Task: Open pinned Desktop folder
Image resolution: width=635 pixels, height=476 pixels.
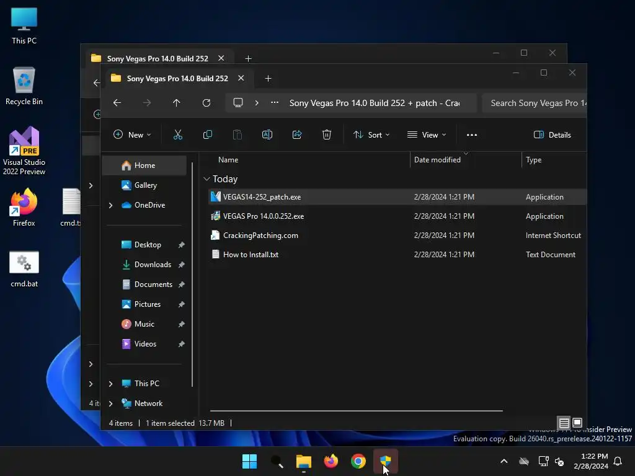Action: point(144,244)
